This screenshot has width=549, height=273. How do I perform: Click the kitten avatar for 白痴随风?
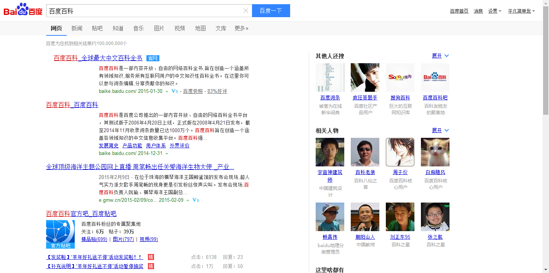coord(435,152)
